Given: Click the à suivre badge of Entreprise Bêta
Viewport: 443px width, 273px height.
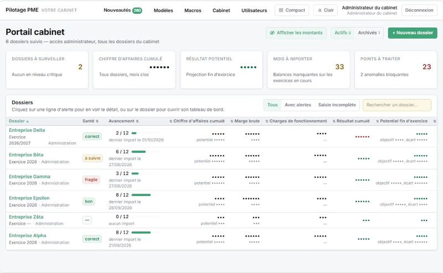Looking at the screenshot, I should coord(93,158).
